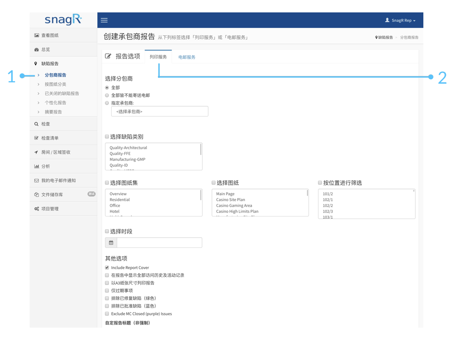
Task: Click the 文件储存库 copy icon
Action: [36, 195]
